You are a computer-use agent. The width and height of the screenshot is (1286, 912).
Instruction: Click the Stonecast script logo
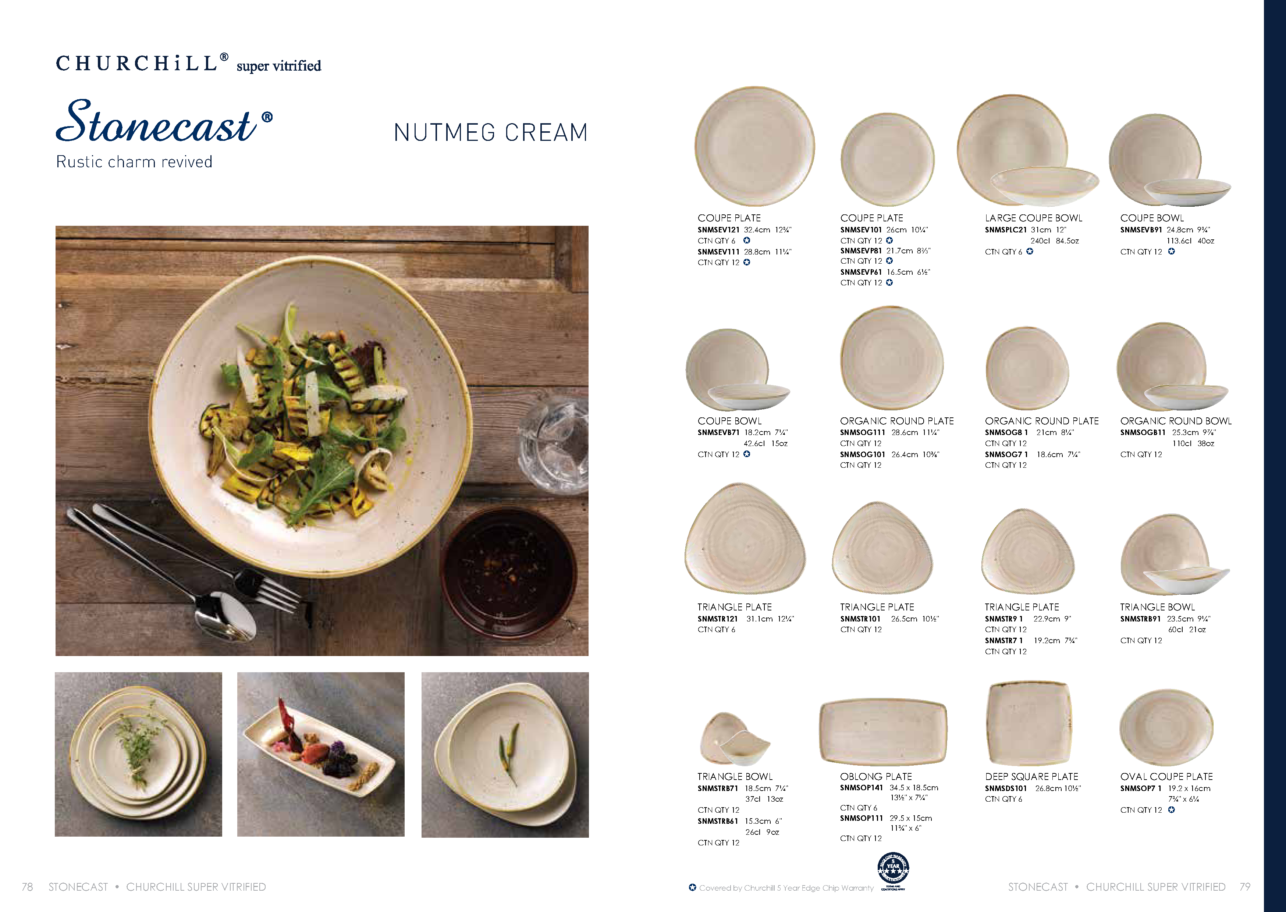(x=164, y=121)
